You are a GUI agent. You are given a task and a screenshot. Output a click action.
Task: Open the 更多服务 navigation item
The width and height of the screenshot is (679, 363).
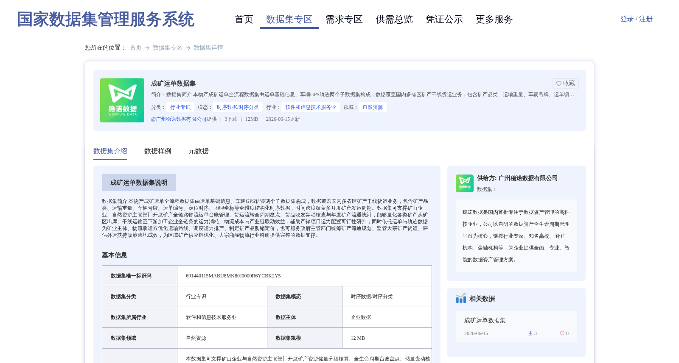494,19
